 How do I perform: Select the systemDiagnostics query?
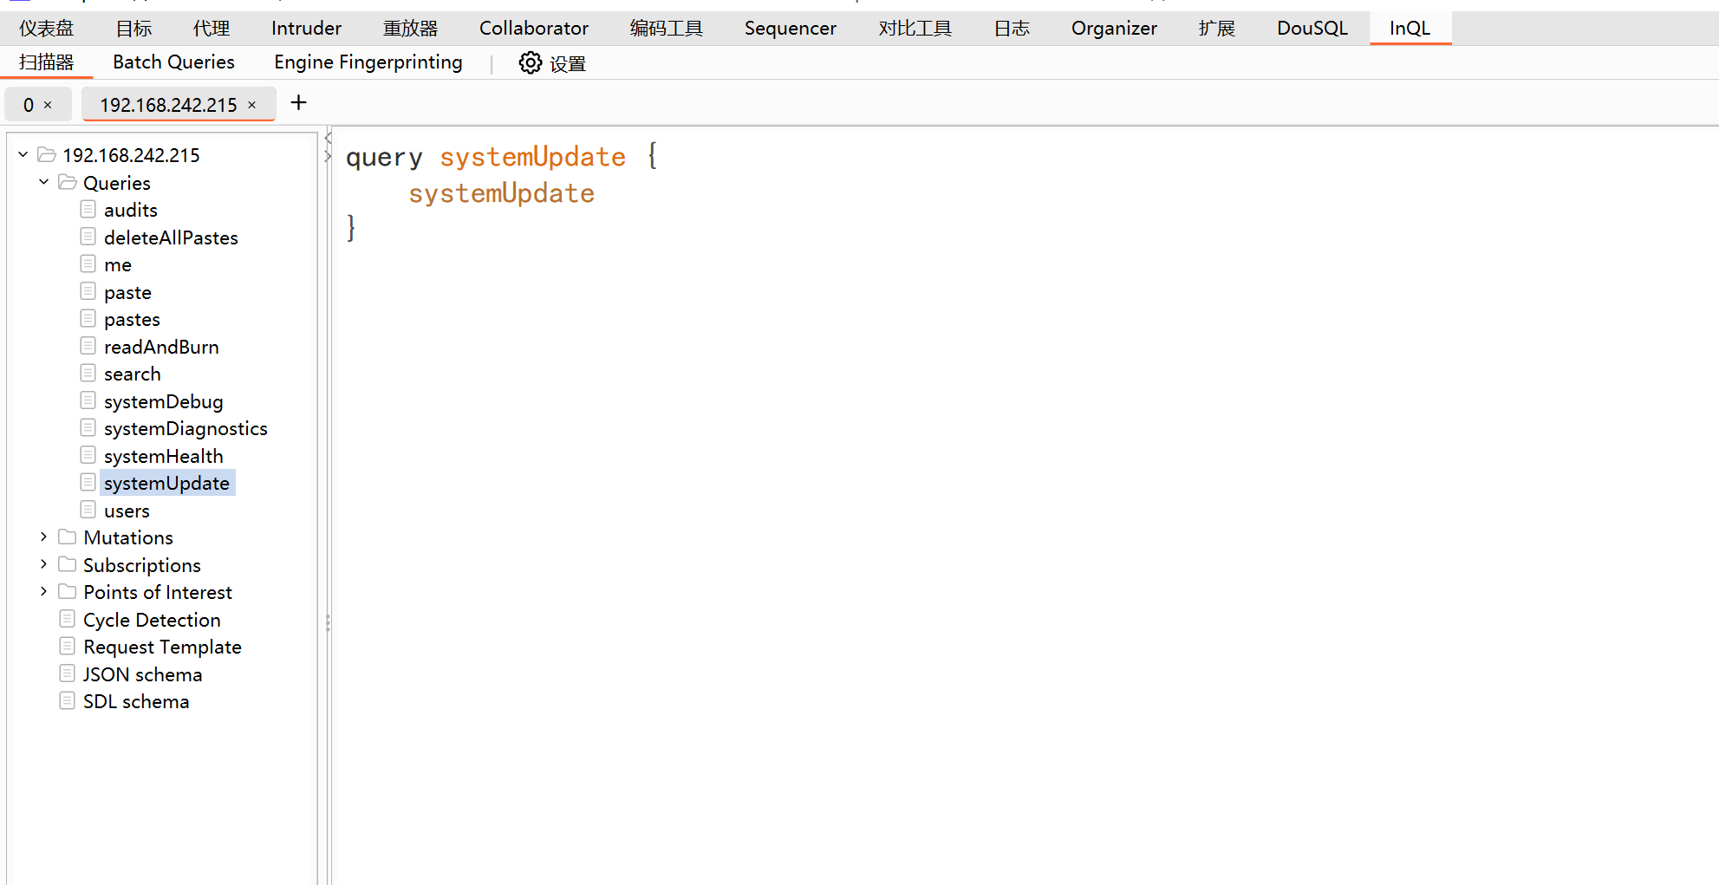[186, 428]
